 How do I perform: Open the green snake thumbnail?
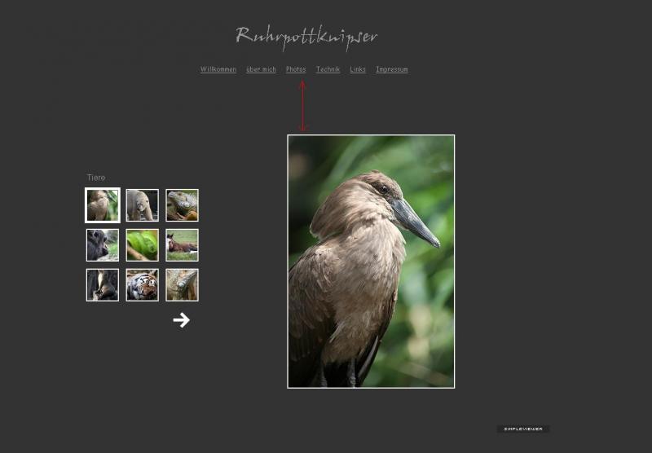[x=142, y=245]
